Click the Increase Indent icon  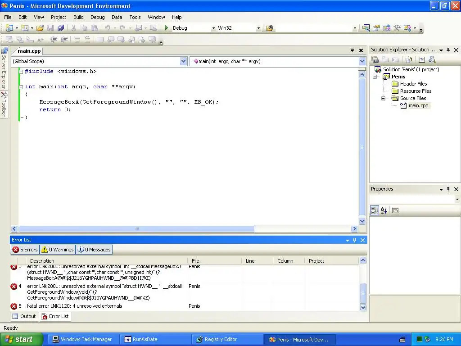64,39
